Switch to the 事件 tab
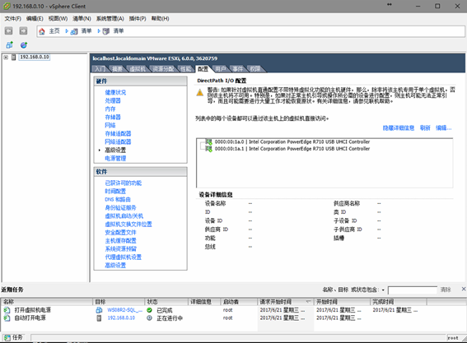This screenshot has height=343, width=467. pos(238,69)
